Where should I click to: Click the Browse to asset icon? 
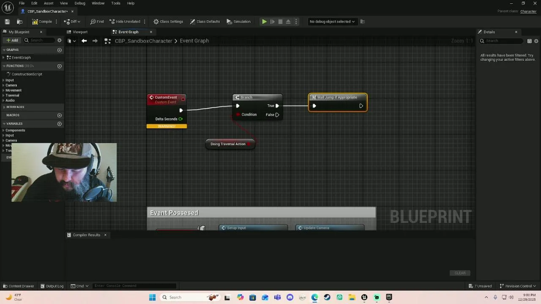[19, 22]
